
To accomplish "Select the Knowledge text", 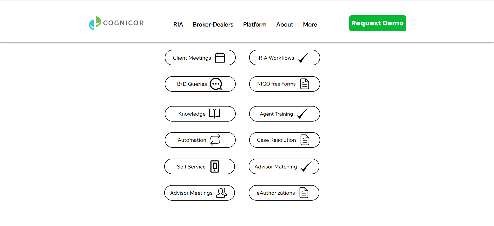I will pos(192,114).
